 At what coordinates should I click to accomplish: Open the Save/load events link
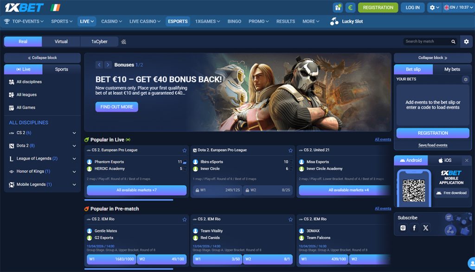click(433, 145)
